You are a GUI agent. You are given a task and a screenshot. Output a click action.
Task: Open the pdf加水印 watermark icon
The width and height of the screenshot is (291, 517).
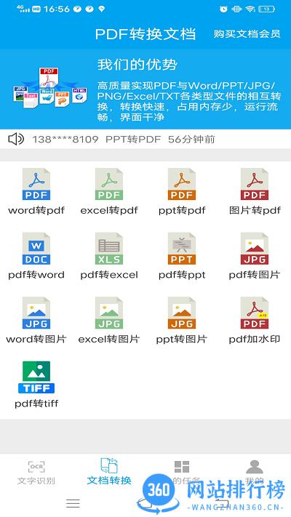click(255, 313)
